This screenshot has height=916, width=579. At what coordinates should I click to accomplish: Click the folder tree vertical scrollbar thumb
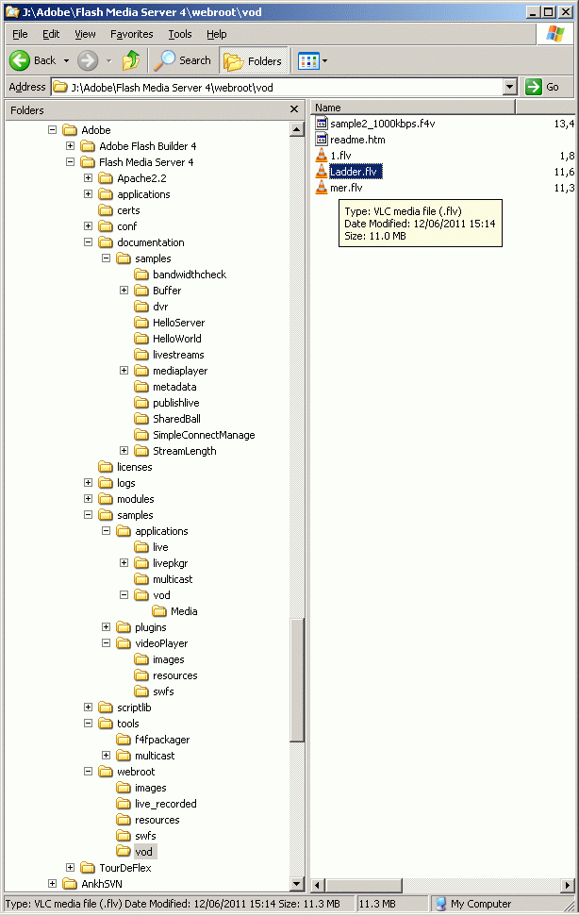296,680
